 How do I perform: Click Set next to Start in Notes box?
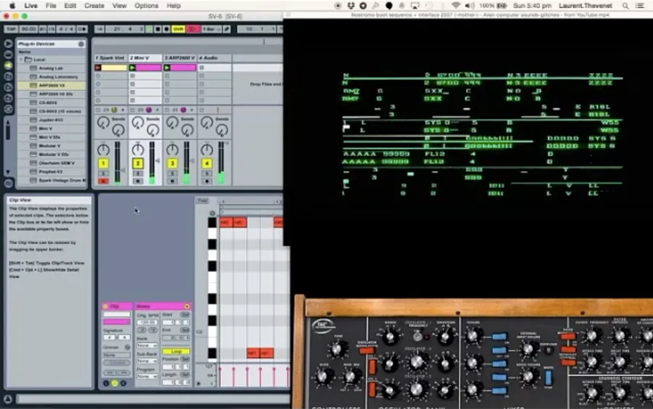click(x=185, y=315)
